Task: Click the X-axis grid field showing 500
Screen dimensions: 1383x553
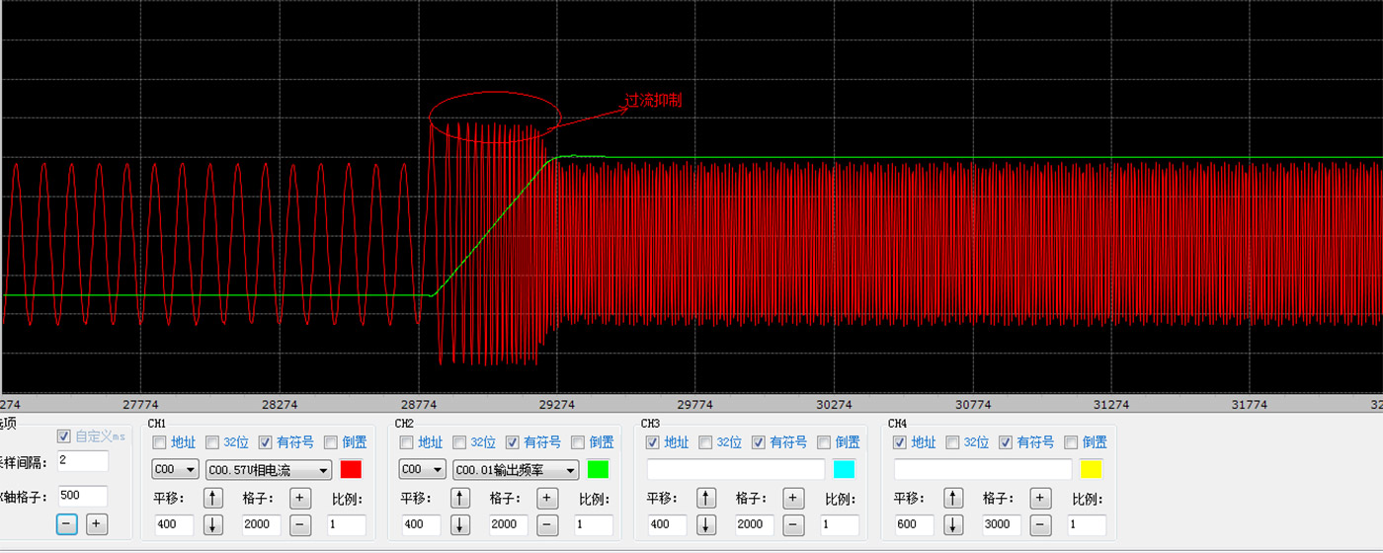Action: click(x=82, y=496)
